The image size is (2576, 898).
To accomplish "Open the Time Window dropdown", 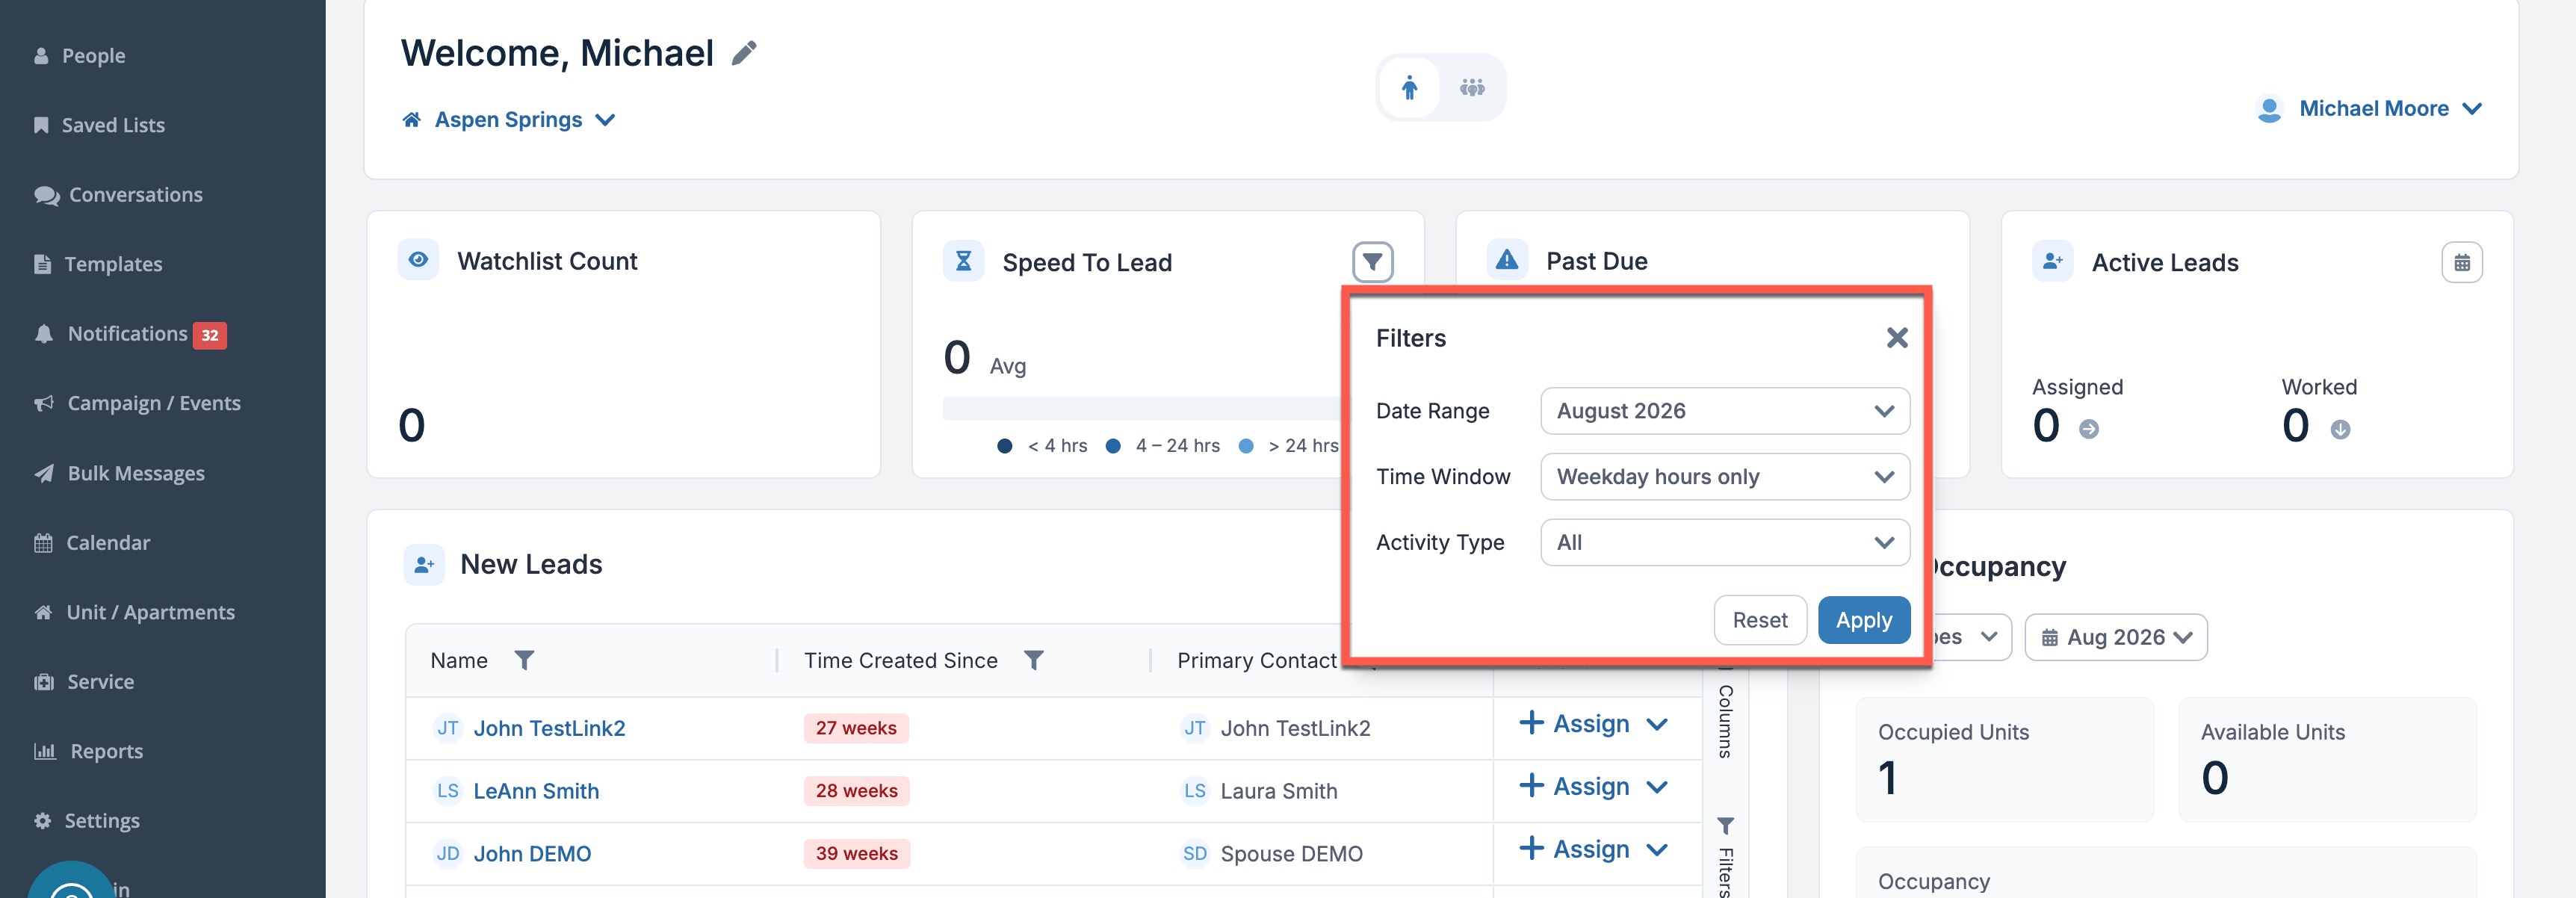I will click(1724, 477).
